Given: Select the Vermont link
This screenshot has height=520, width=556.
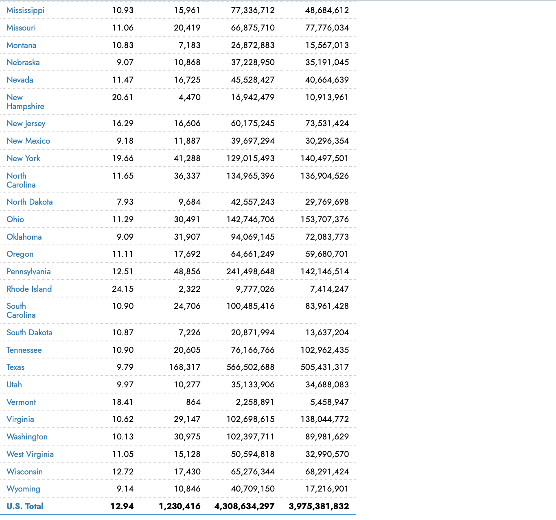Looking at the screenshot, I should click(x=21, y=402).
